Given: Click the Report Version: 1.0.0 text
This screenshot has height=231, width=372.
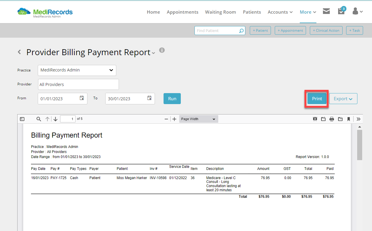Looking at the screenshot, I should point(312,157).
